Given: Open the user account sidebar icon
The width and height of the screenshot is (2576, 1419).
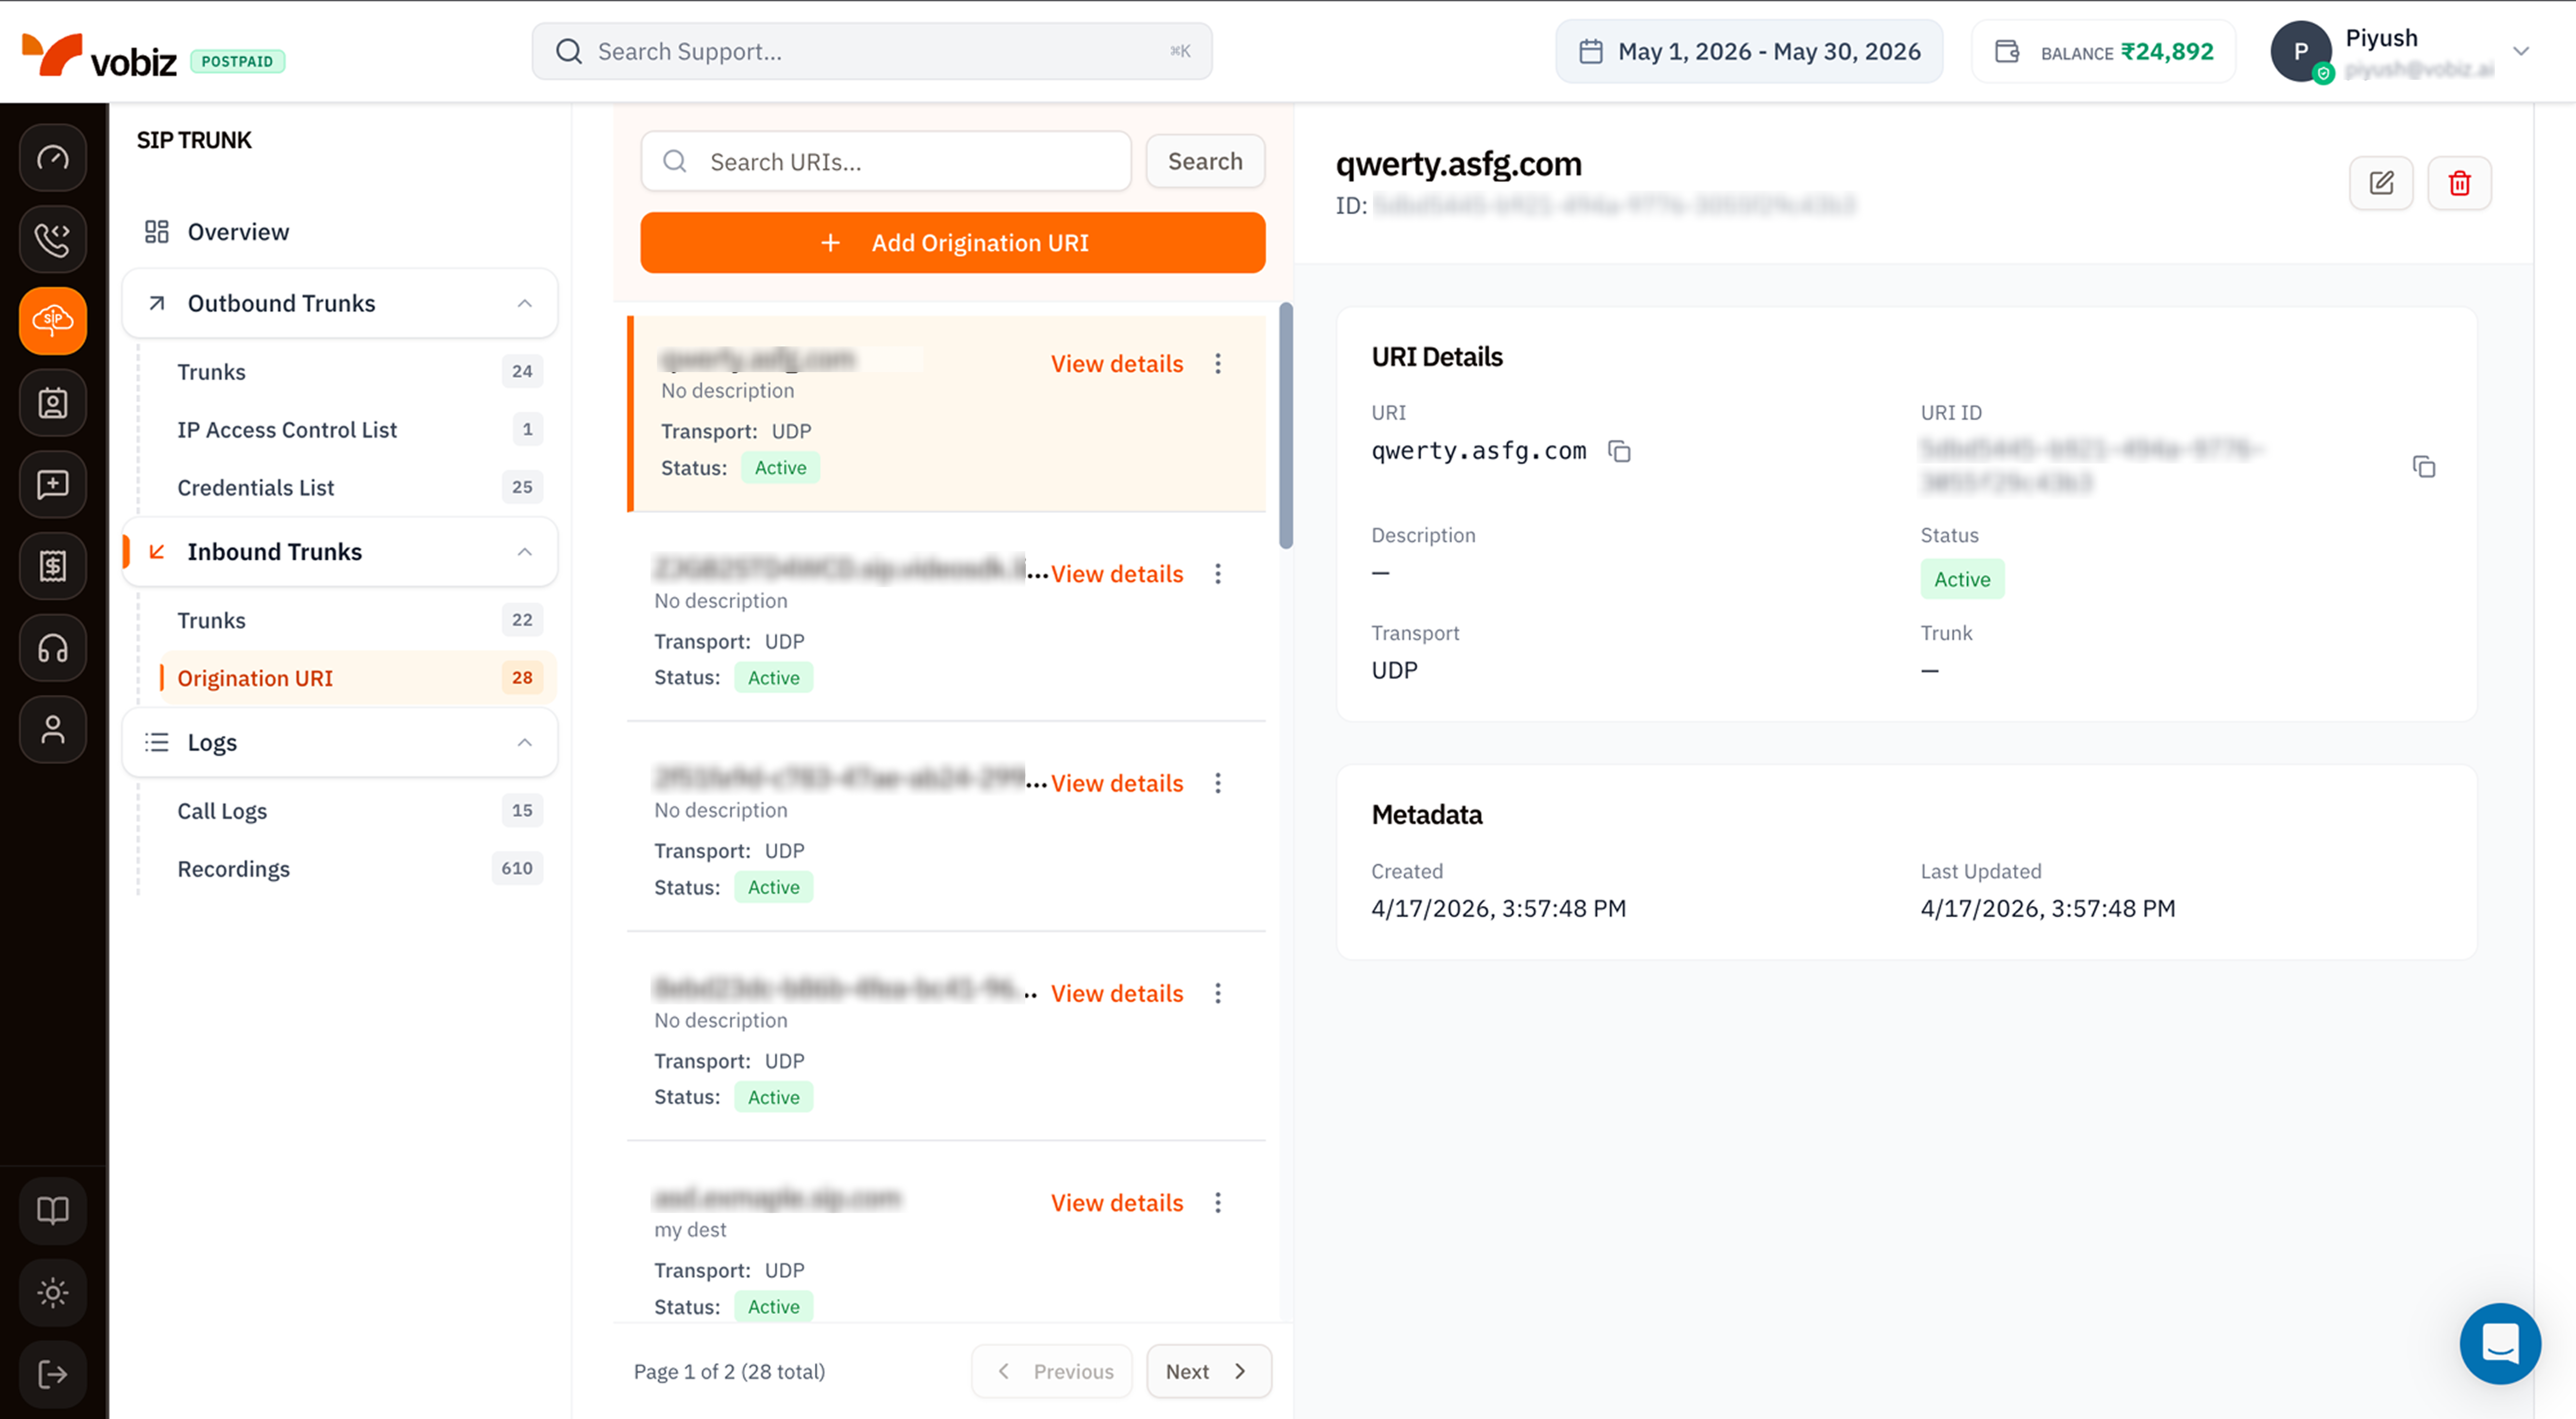Looking at the screenshot, I should point(53,730).
